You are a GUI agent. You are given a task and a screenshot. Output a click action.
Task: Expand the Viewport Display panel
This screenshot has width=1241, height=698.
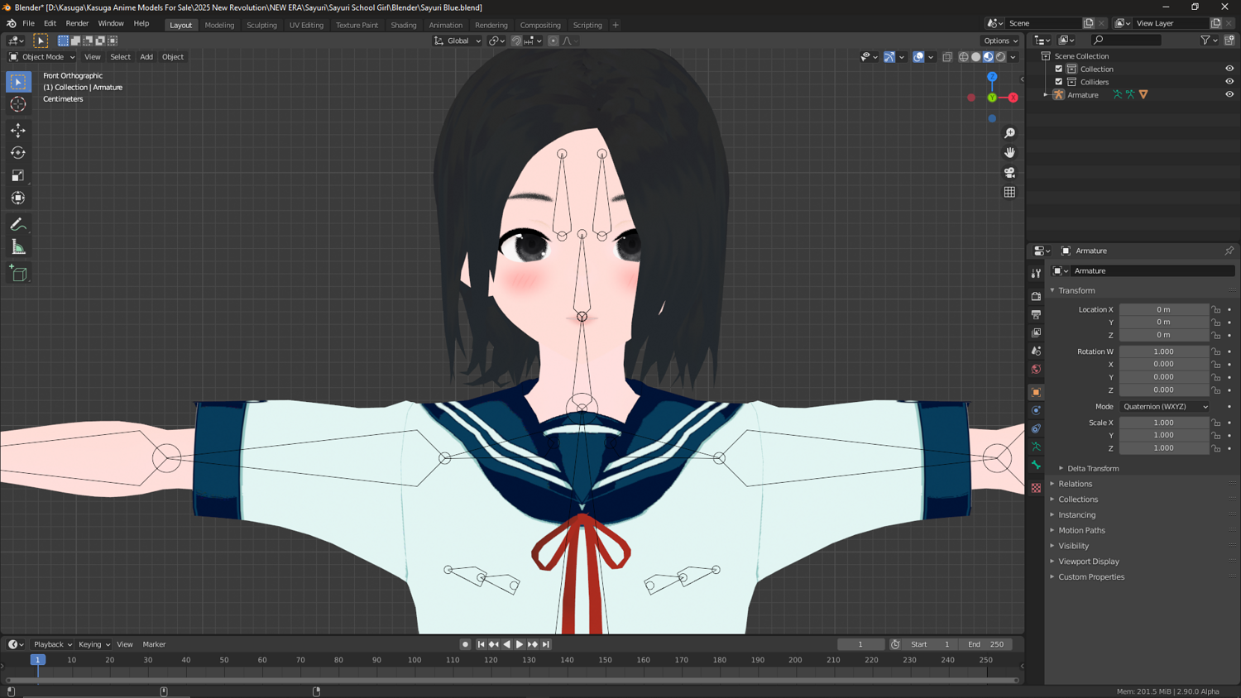click(x=1089, y=562)
